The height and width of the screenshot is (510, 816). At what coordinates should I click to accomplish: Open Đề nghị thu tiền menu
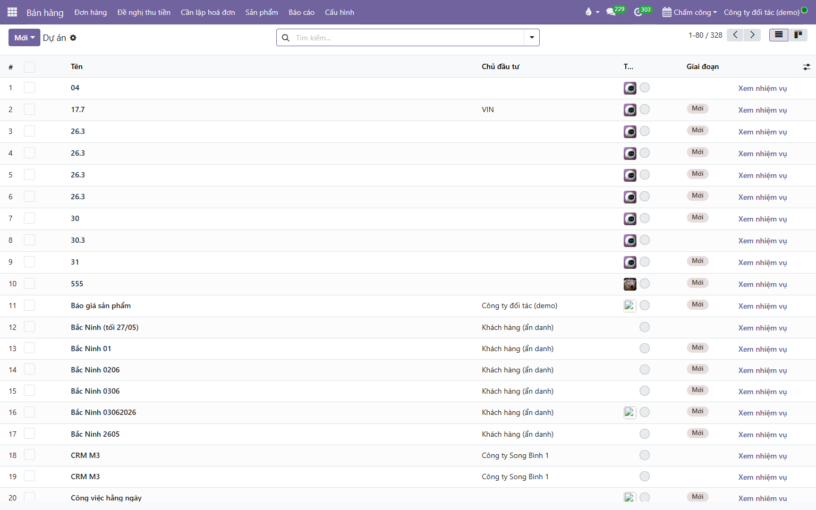click(x=144, y=12)
